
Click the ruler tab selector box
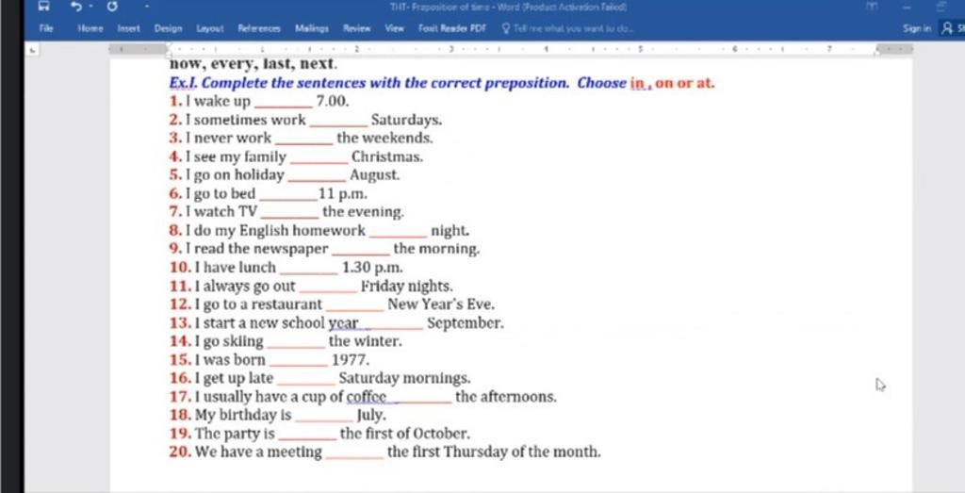[x=33, y=50]
